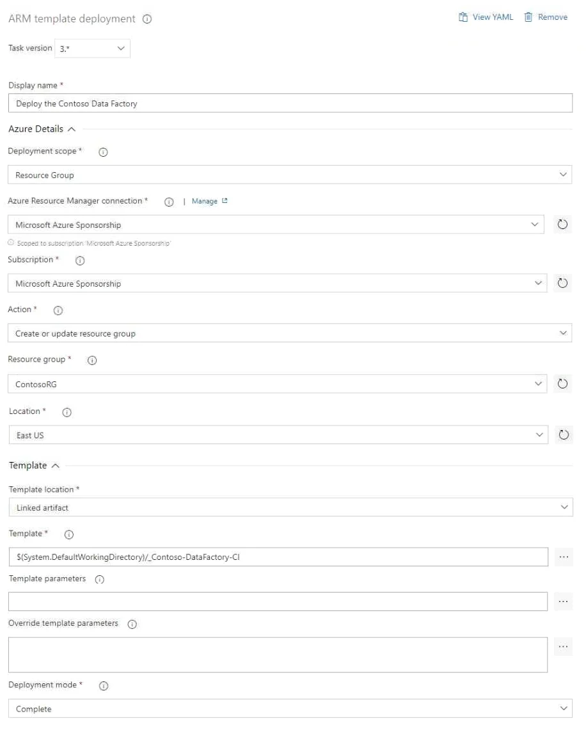Refresh the Azure Resource Manager connection list
Screen dimensions: 586x732
pyautogui.click(x=563, y=225)
